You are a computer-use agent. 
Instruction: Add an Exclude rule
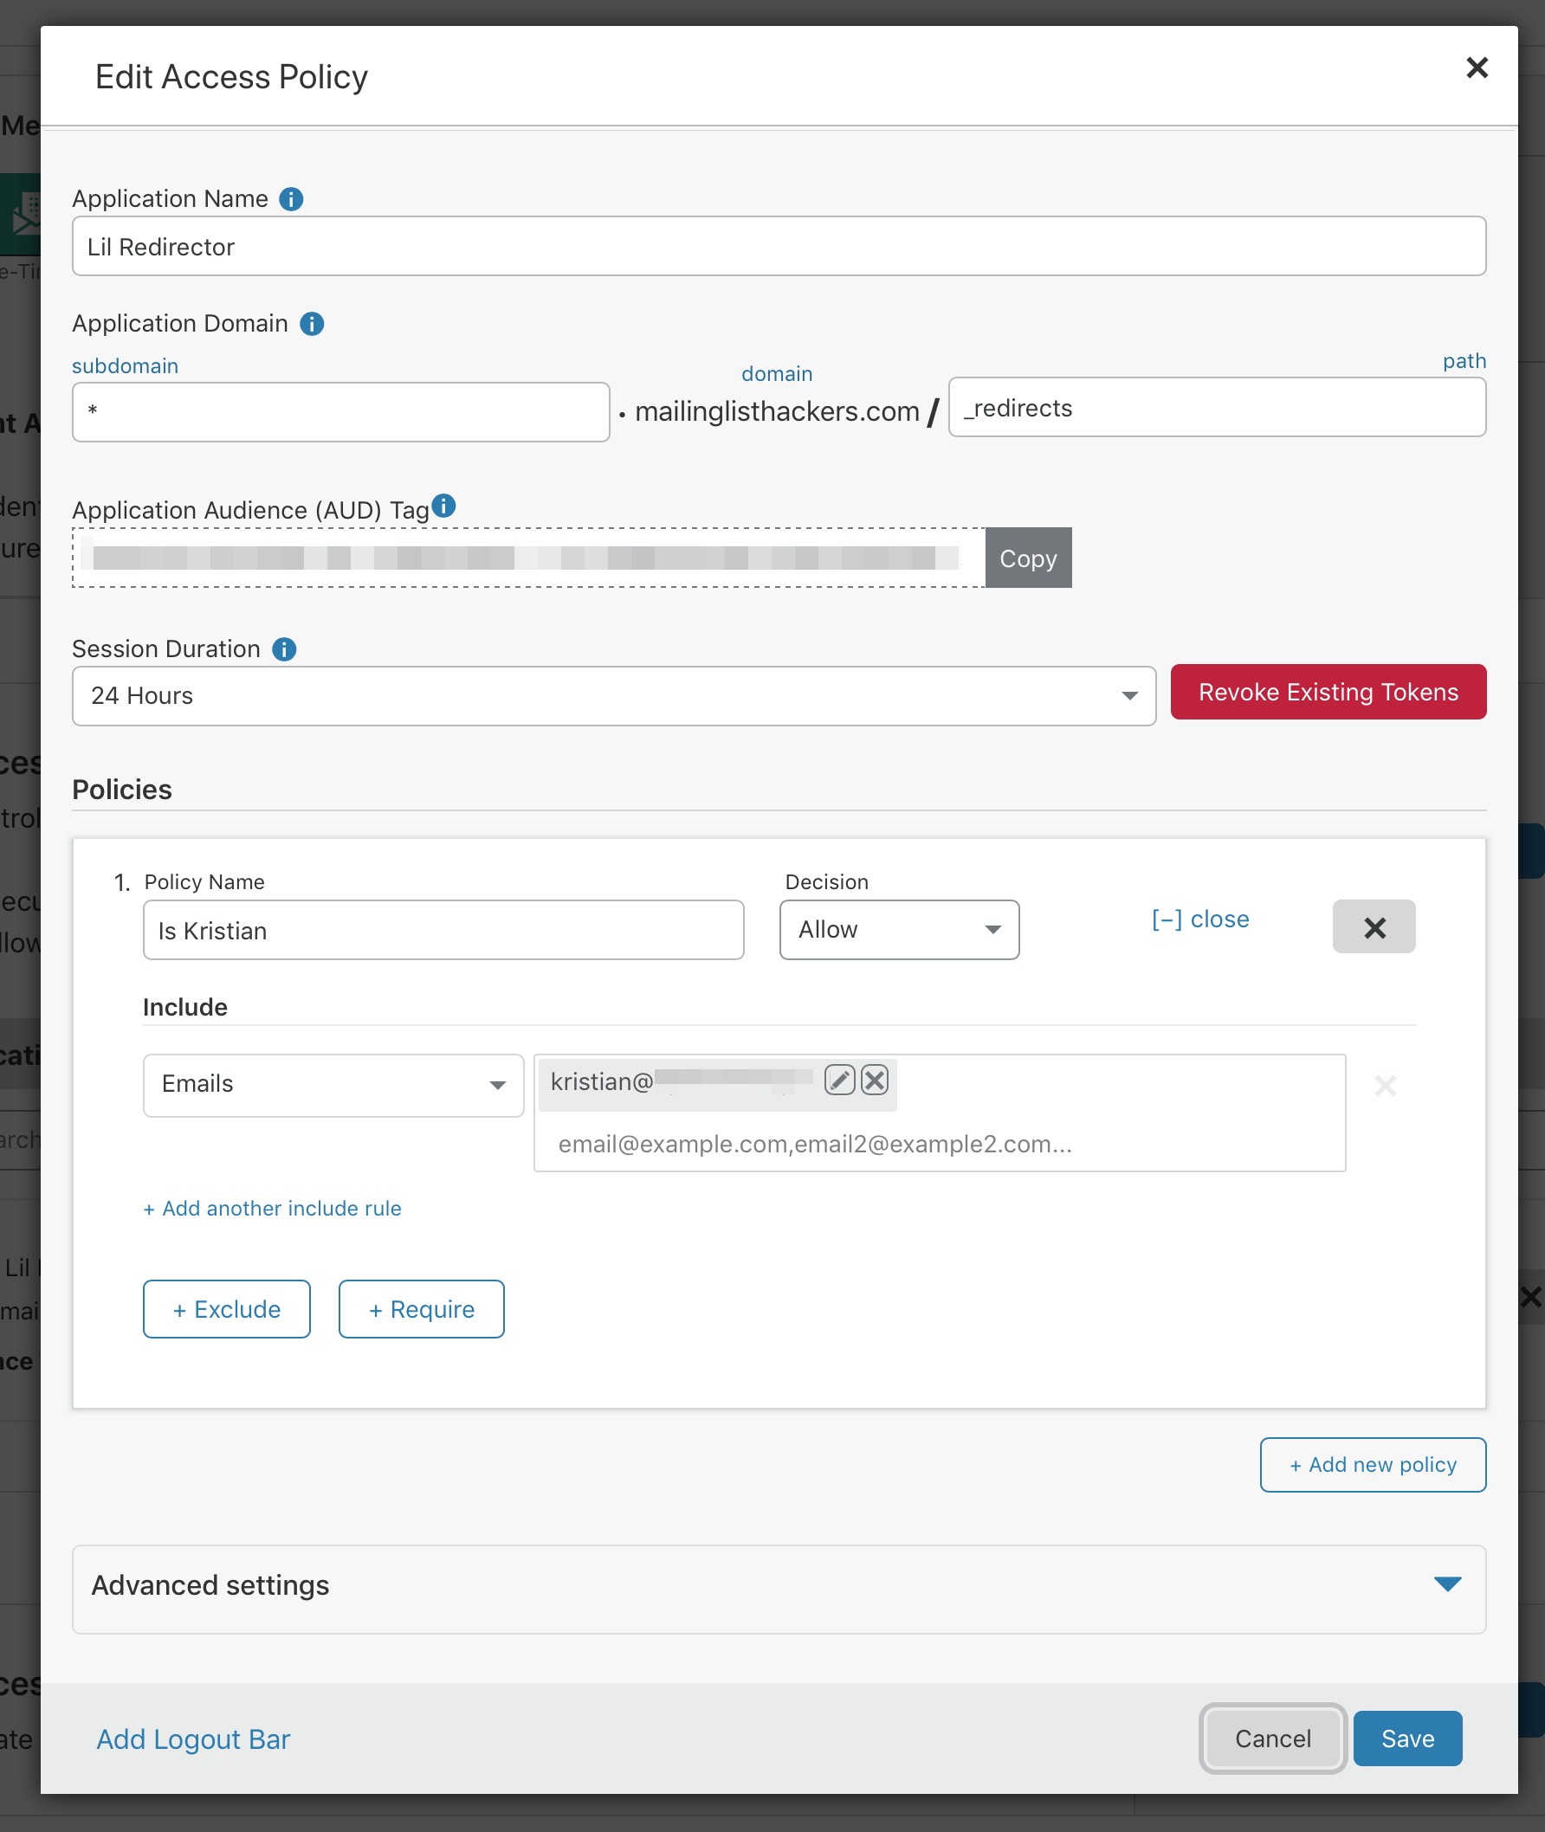[227, 1309]
